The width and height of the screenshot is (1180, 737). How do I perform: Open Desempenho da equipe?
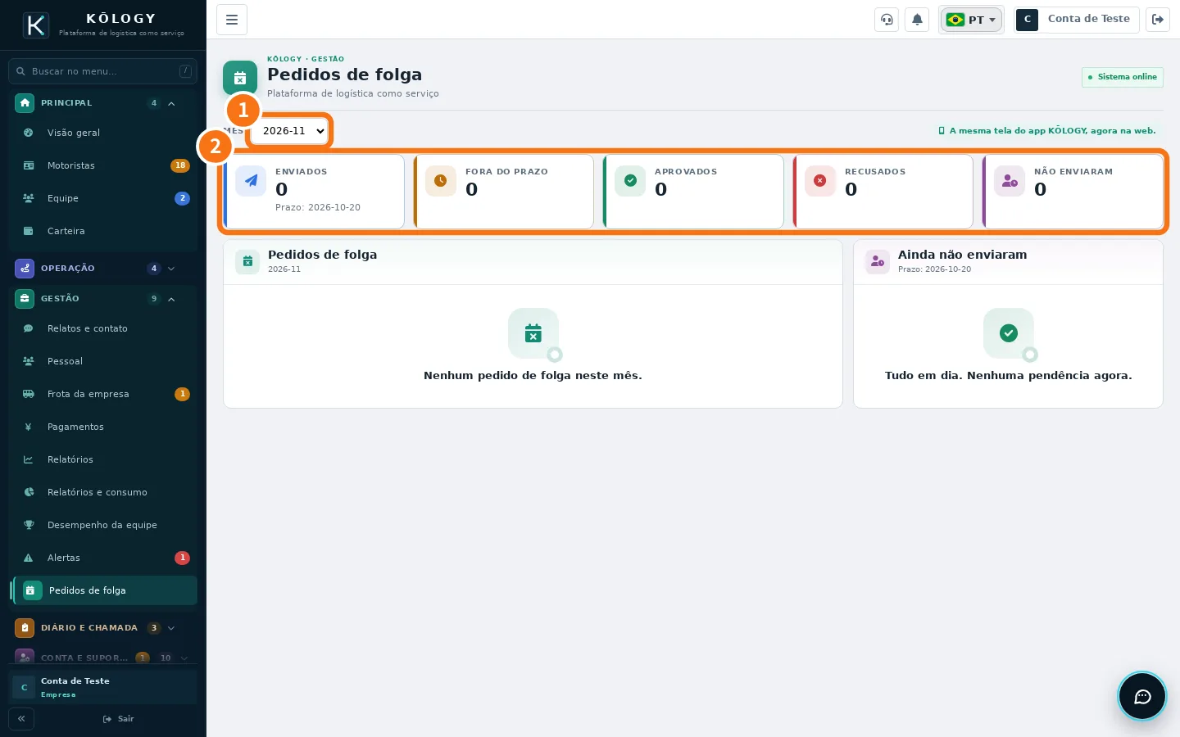[103, 525]
